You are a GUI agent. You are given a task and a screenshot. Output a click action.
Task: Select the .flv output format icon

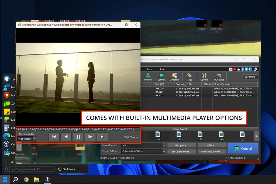point(200,136)
